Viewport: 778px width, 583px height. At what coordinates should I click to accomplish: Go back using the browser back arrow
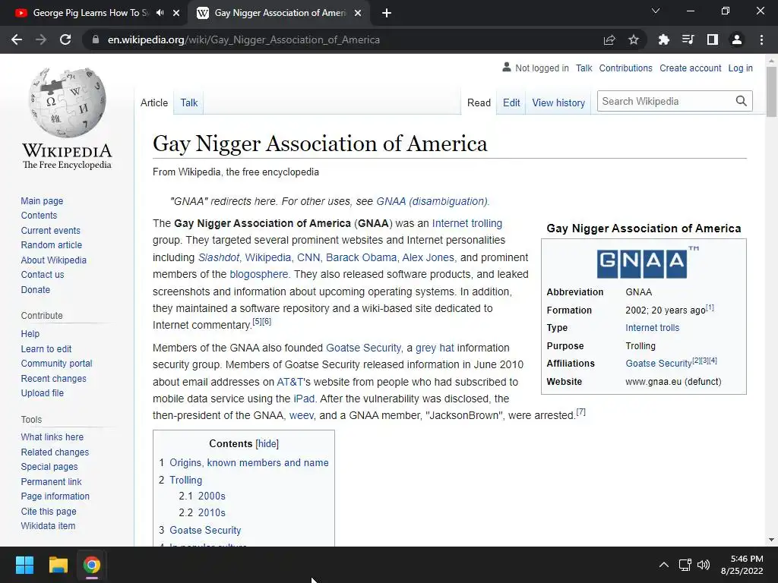tap(17, 39)
